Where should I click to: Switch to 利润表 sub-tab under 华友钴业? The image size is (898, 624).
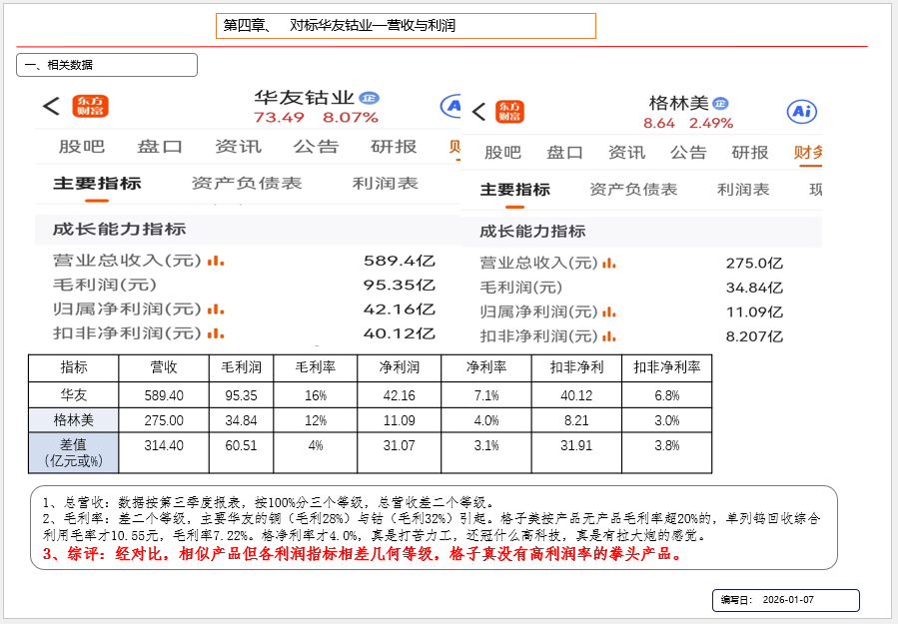(x=386, y=183)
